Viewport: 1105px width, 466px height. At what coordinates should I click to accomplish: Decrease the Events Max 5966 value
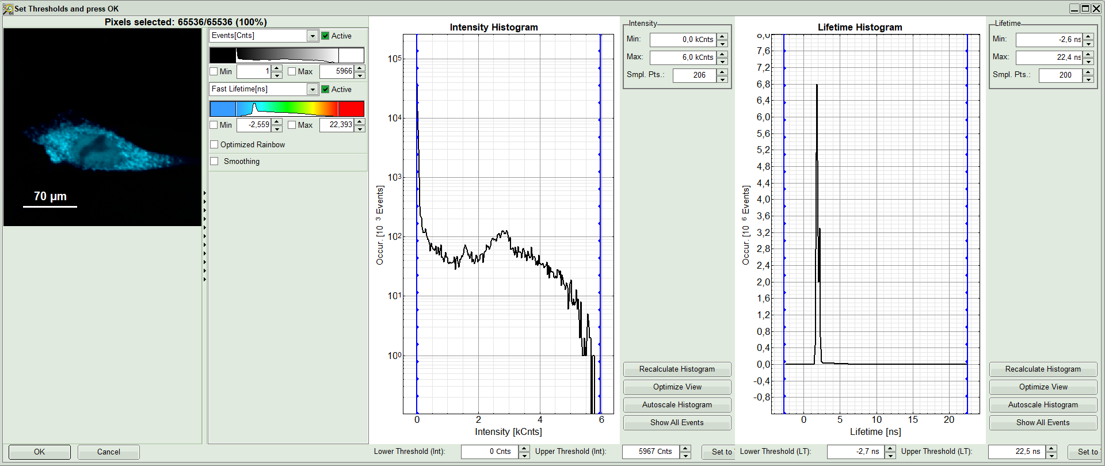360,75
